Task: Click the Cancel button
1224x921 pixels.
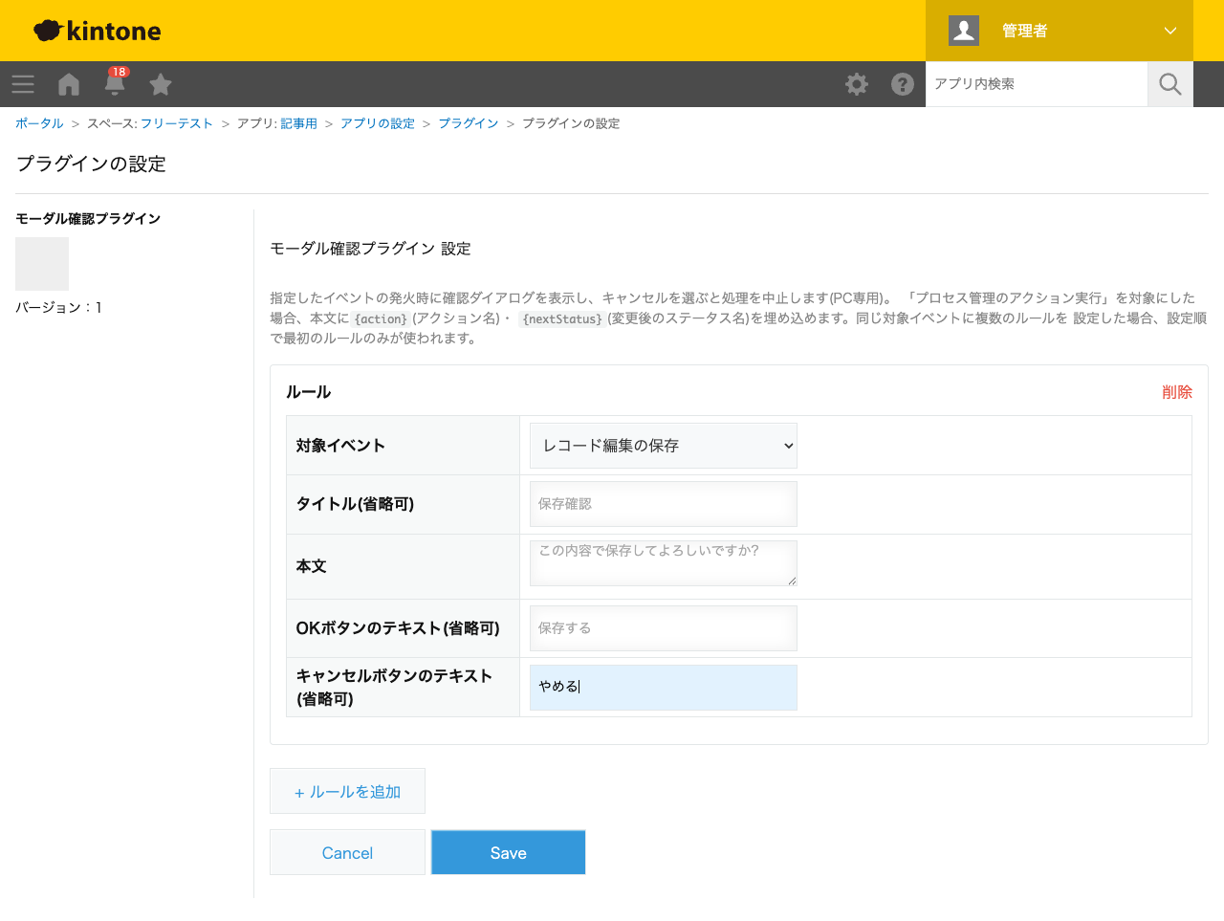Action: pos(347,852)
